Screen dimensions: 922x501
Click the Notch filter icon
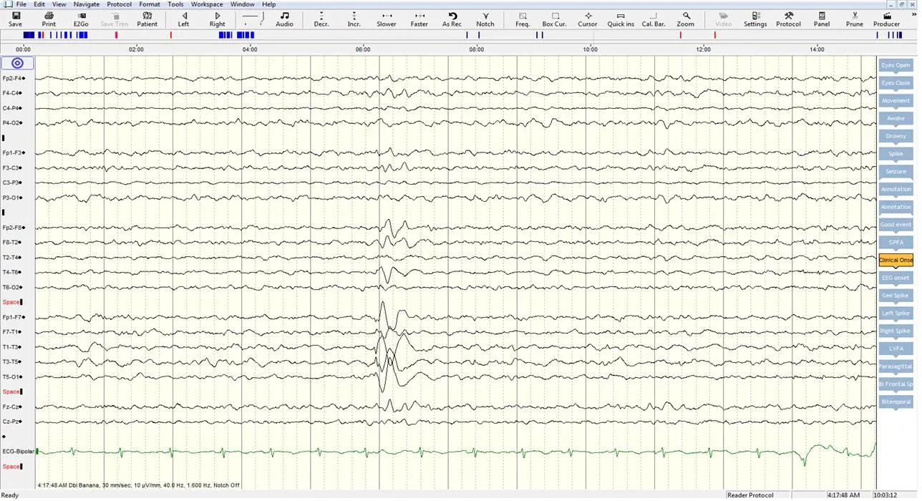point(485,19)
